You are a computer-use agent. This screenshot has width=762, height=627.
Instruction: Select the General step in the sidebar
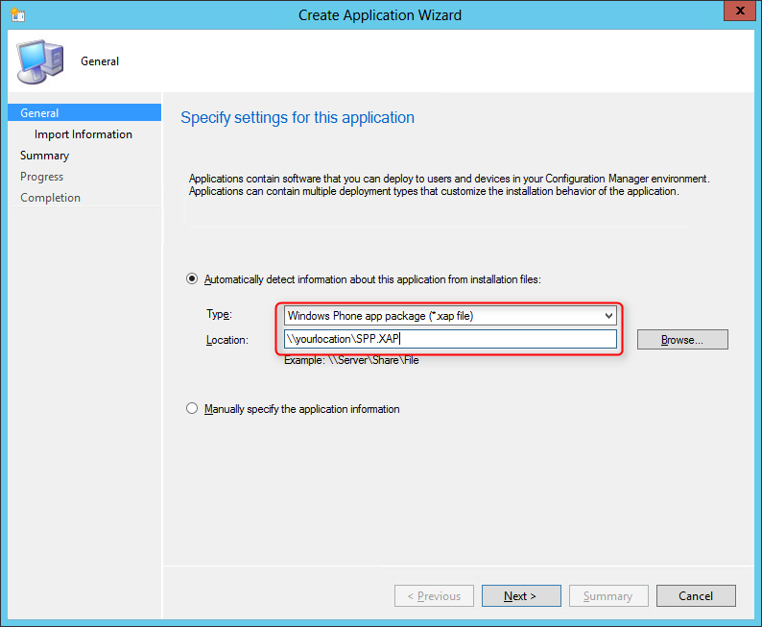pos(84,112)
